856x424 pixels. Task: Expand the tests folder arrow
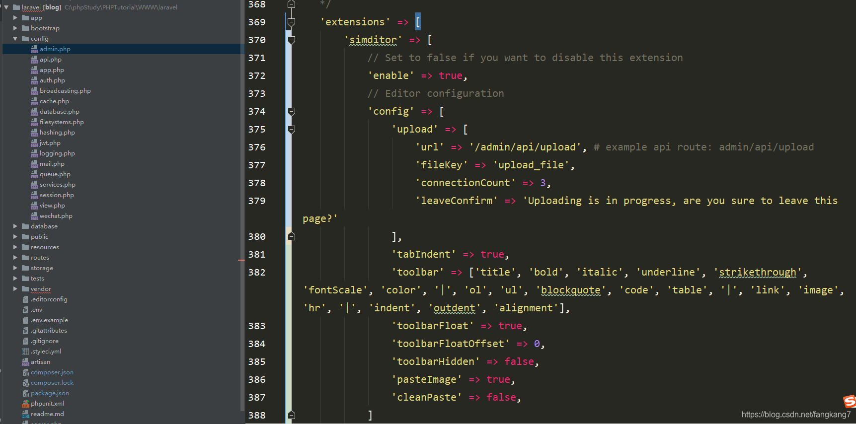pos(15,279)
